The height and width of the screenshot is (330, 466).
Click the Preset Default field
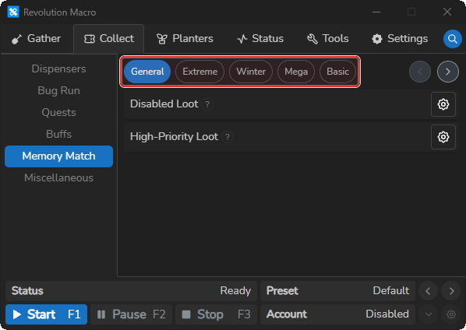click(337, 291)
